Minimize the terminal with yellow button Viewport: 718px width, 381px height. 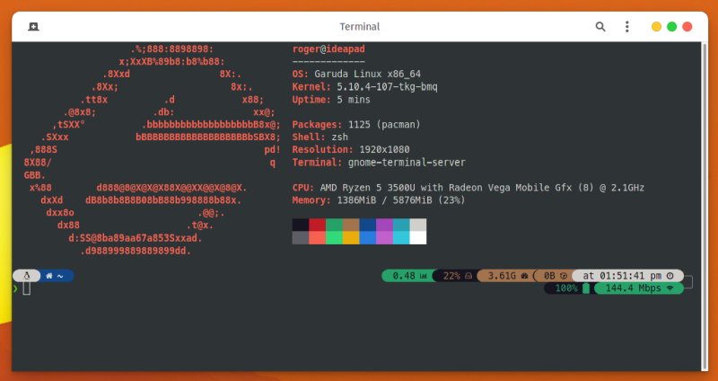pos(656,27)
